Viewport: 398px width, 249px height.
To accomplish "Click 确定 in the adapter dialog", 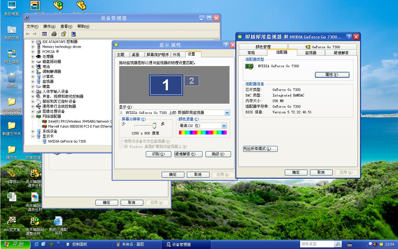I will click(296, 172).
